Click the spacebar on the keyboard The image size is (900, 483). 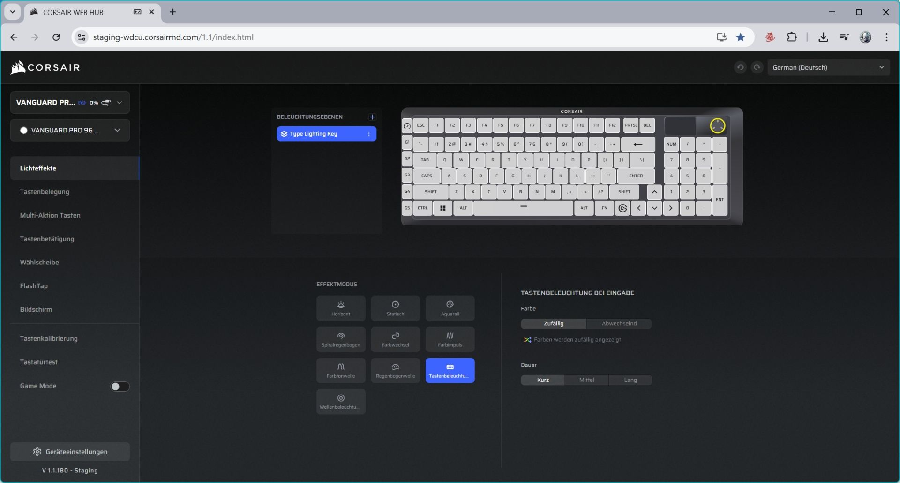(524, 208)
